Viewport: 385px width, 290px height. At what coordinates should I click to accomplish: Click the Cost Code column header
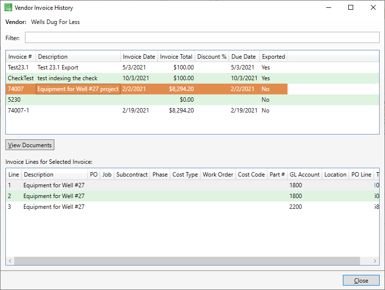(251, 175)
